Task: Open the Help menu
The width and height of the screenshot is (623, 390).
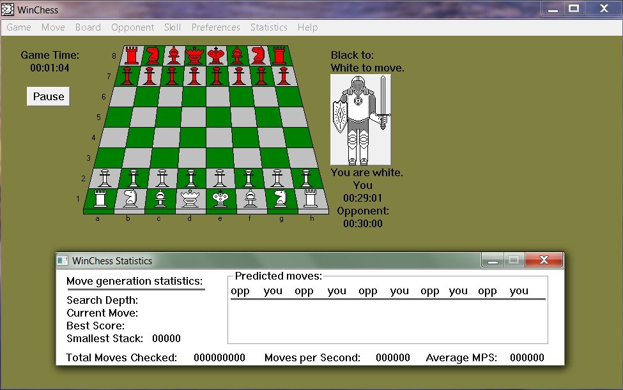Action: (x=307, y=27)
